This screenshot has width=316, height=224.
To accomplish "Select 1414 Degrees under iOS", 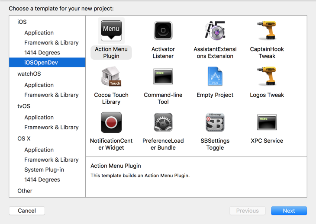I will [42, 53].
